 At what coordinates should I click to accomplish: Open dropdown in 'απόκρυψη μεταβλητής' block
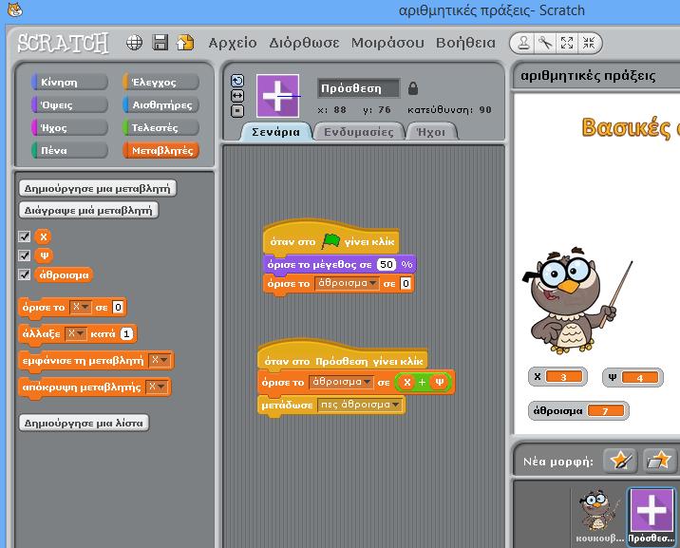[157, 387]
